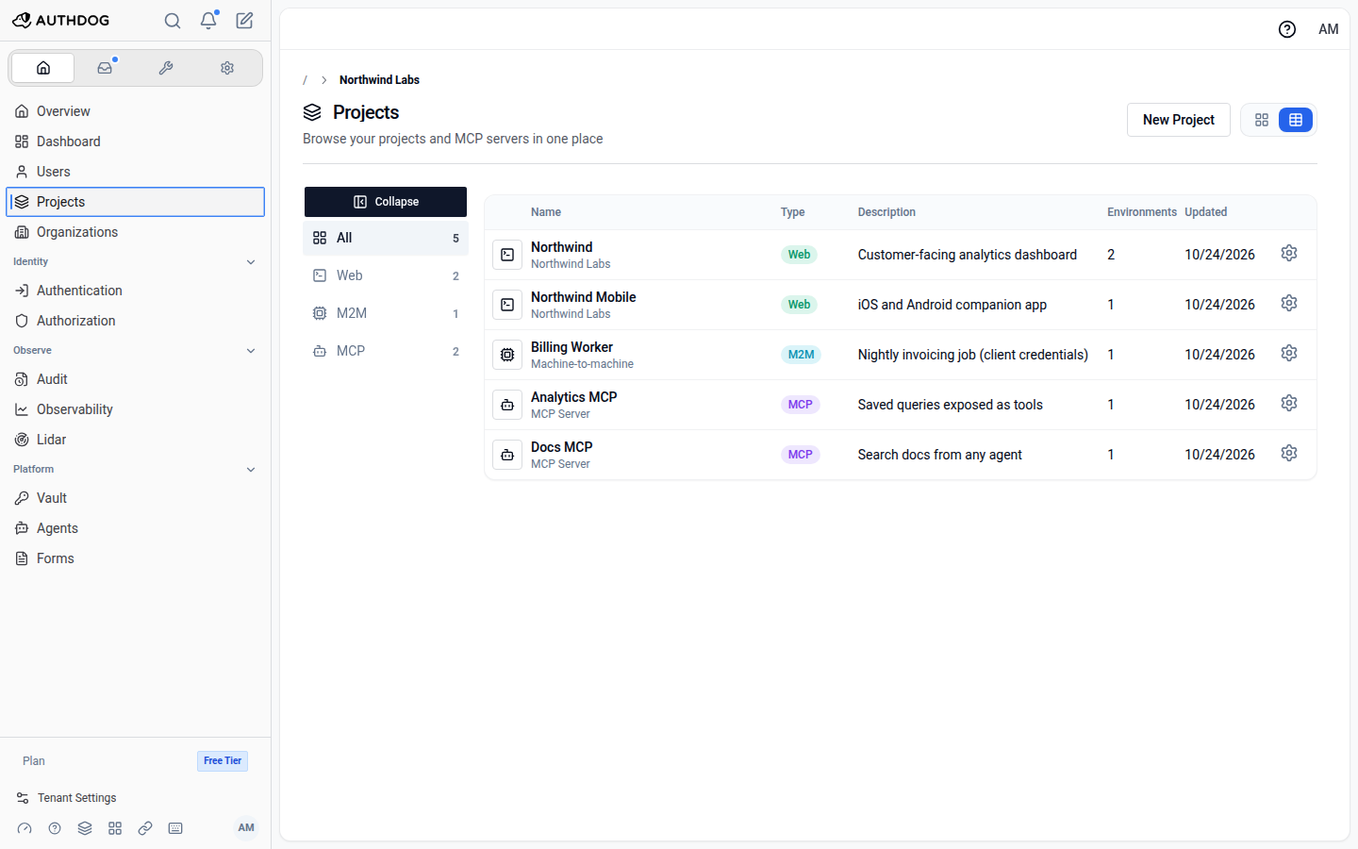Open settings gear for Analytics MCP

click(1289, 403)
